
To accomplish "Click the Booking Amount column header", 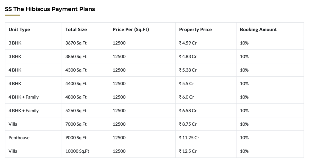I will (x=258, y=29).
